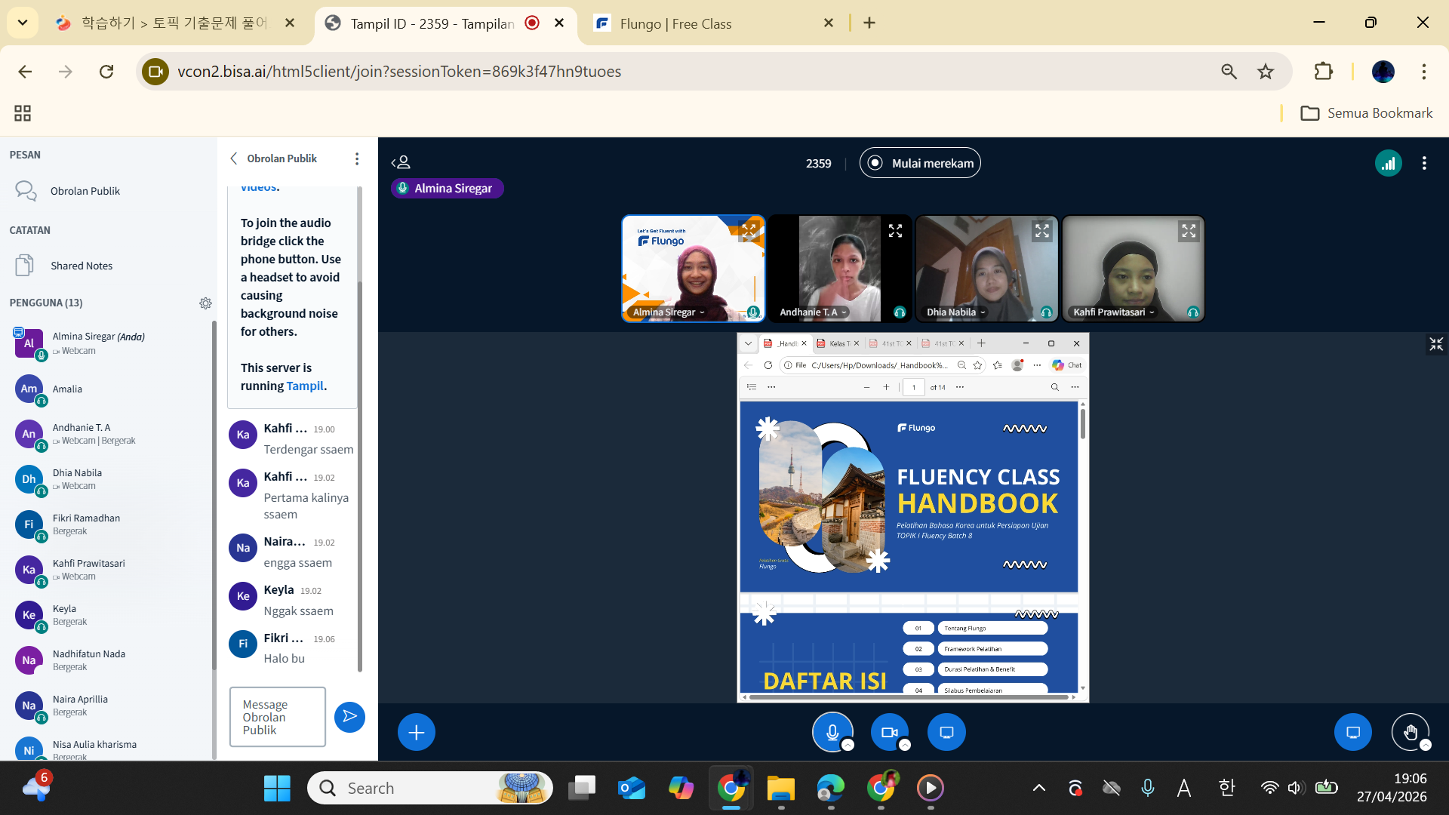
Task: Mute the microphone button
Action: click(x=832, y=732)
